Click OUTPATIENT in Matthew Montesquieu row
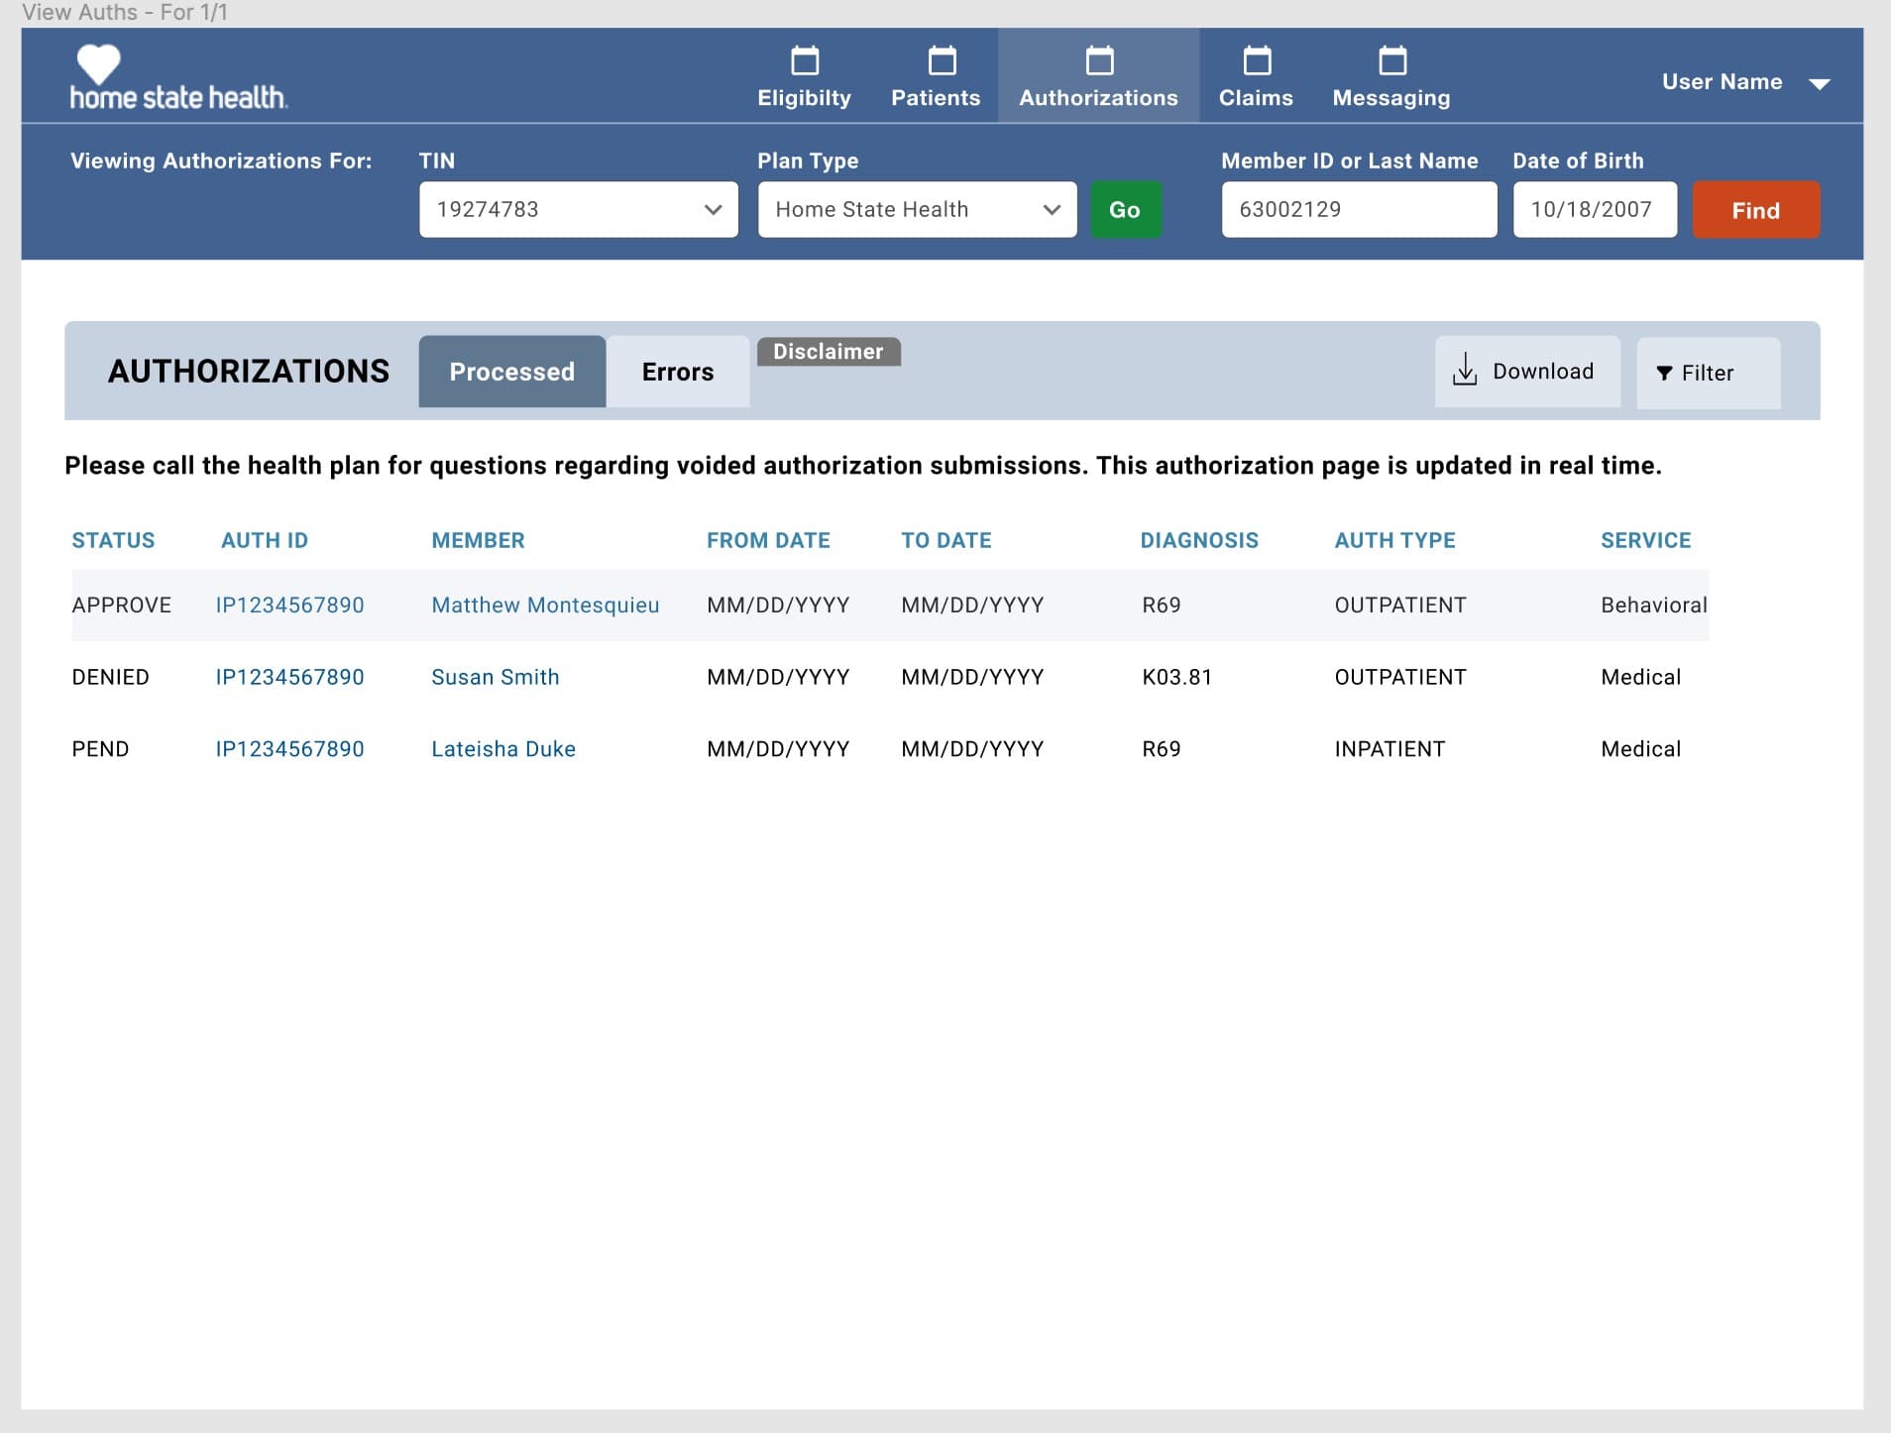The image size is (1891, 1433). coord(1400,606)
